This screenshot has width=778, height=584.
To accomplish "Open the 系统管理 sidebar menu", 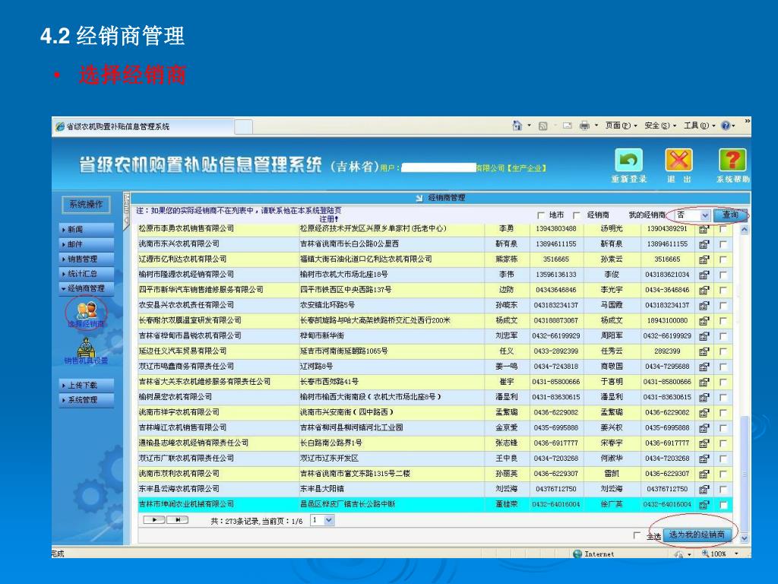I will [x=87, y=400].
